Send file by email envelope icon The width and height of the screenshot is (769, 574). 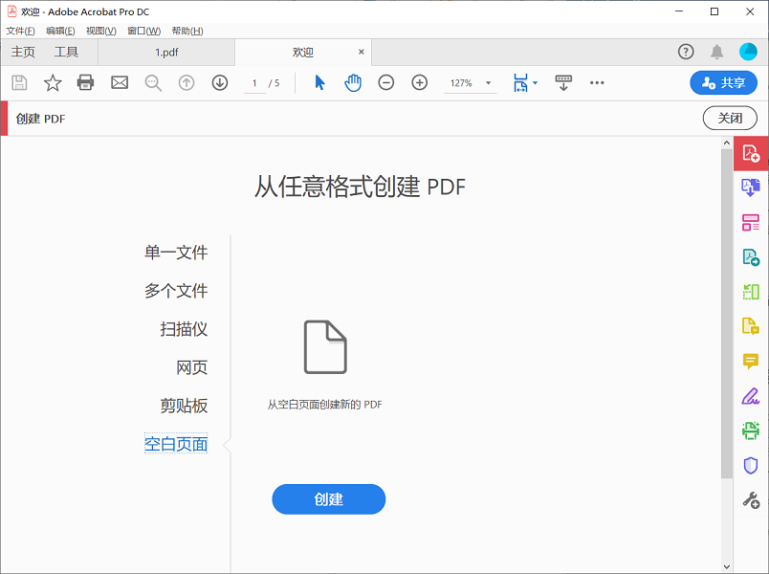point(120,82)
